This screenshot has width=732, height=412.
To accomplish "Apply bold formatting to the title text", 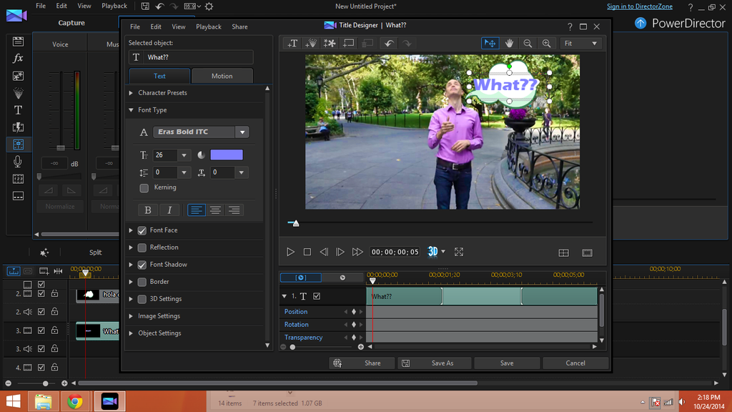I will [x=148, y=210].
